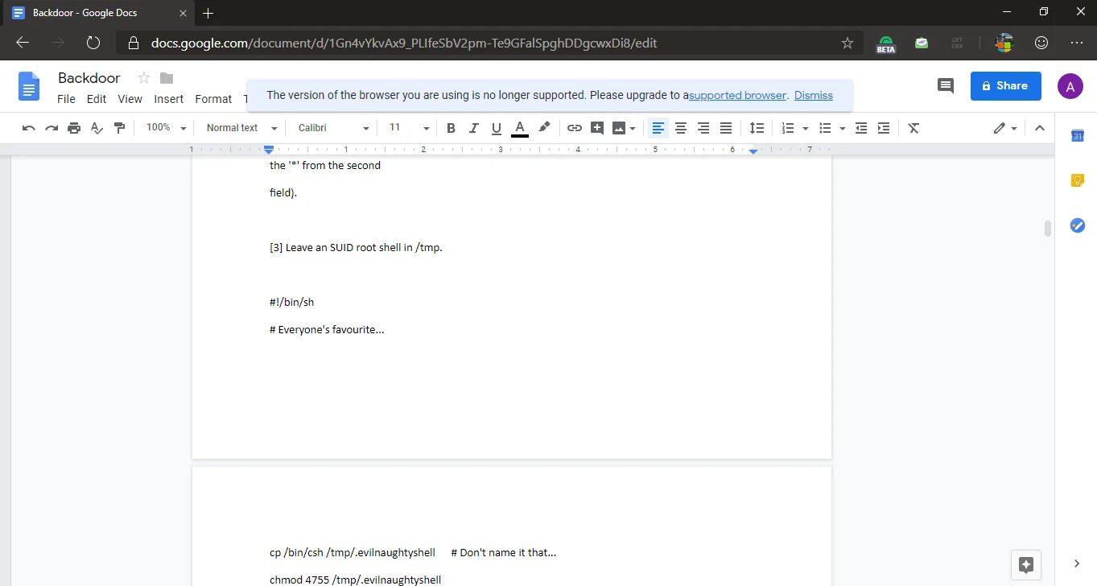Viewport: 1097px width, 586px height.
Task: Run spelling and grammar check
Action: (x=97, y=128)
